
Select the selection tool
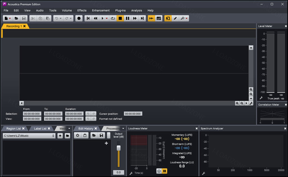pyautogui.click(x=168, y=18)
